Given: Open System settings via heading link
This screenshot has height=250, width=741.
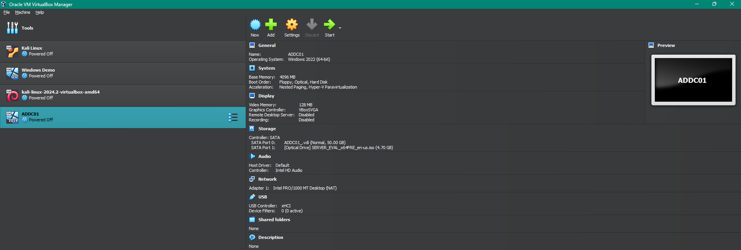Looking at the screenshot, I should (x=266, y=68).
